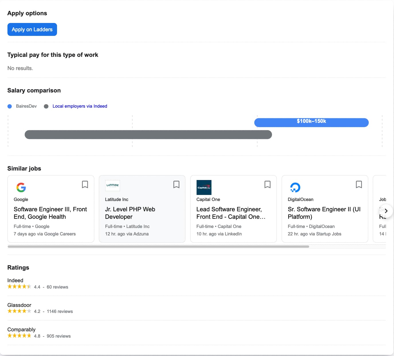Image resolution: width=394 pixels, height=356 pixels.
Task: Click Full-time • Google text
Action: click(32, 227)
